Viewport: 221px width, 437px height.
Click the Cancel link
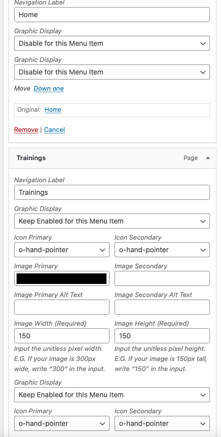(54, 129)
